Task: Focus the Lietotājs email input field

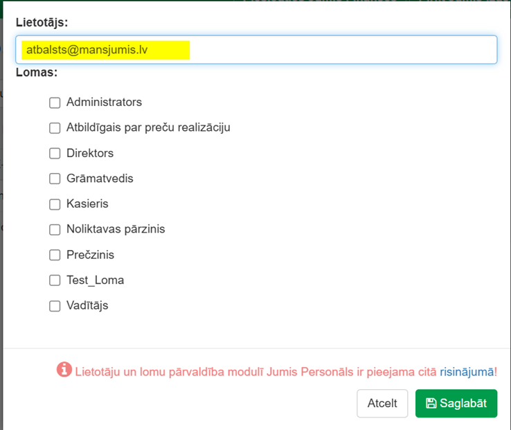Action: 256,50
